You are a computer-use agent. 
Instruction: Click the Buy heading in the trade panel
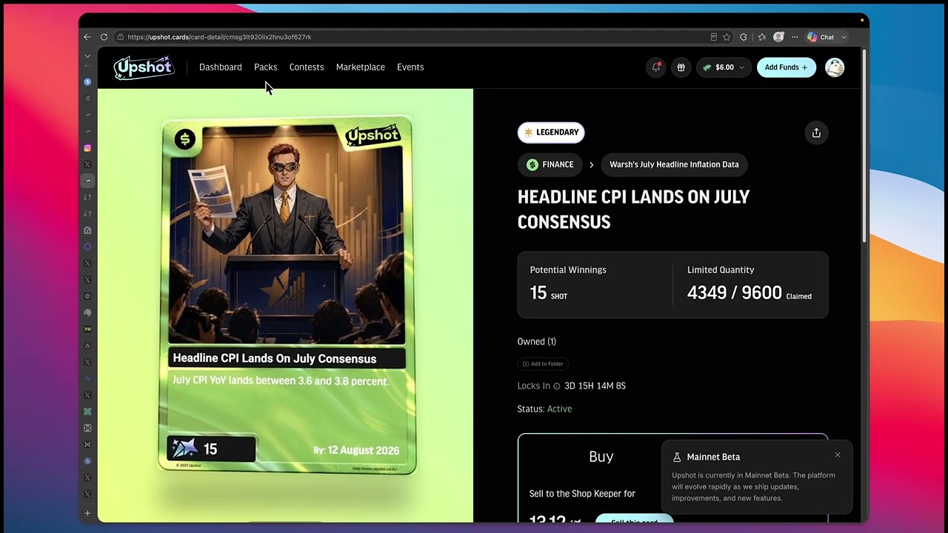pos(601,457)
